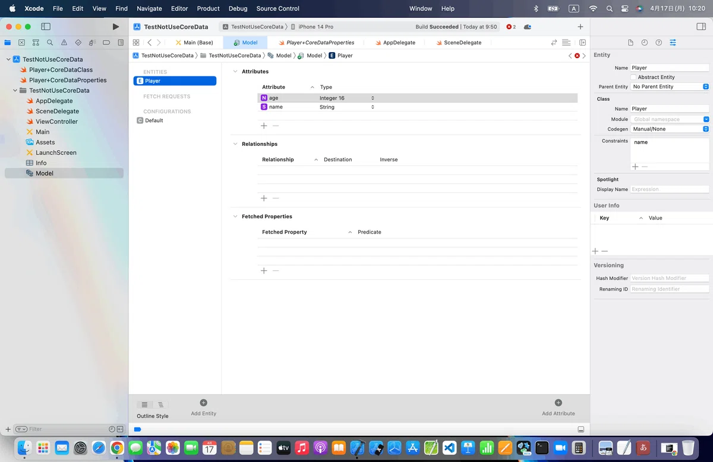Select ViewController in the project navigator
This screenshot has height=462, width=713.
pos(56,122)
